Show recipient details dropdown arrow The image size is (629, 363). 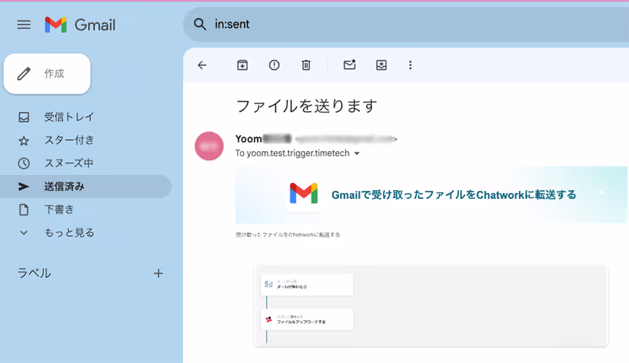pyautogui.click(x=357, y=154)
